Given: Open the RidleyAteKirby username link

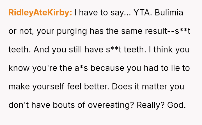Looking at the screenshot, I should click(x=40, y=13).
